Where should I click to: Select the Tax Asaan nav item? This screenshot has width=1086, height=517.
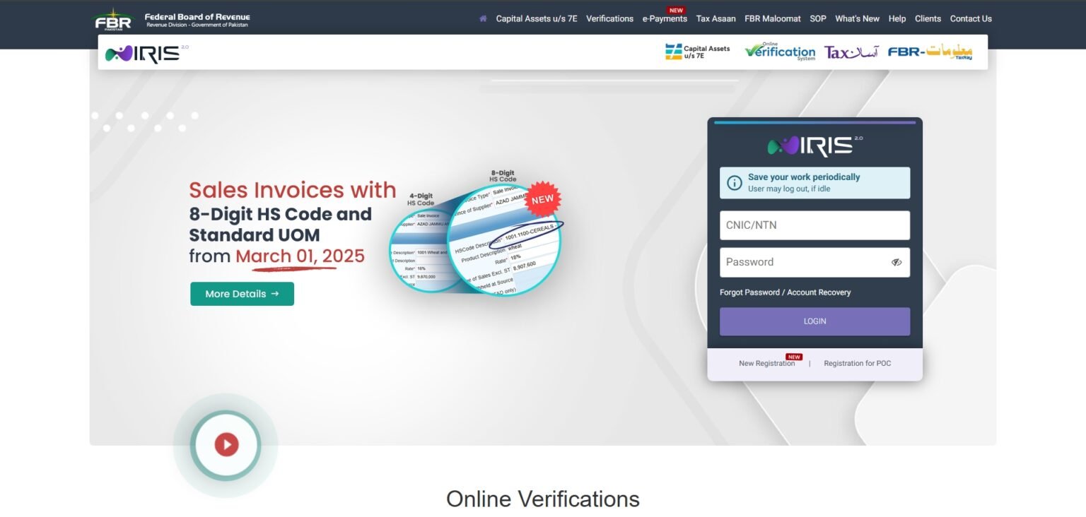tap(716, 18)
